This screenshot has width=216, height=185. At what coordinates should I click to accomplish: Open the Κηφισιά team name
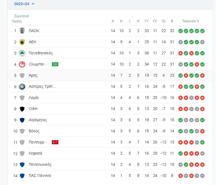pyautogui.click(x=35, y=153)
